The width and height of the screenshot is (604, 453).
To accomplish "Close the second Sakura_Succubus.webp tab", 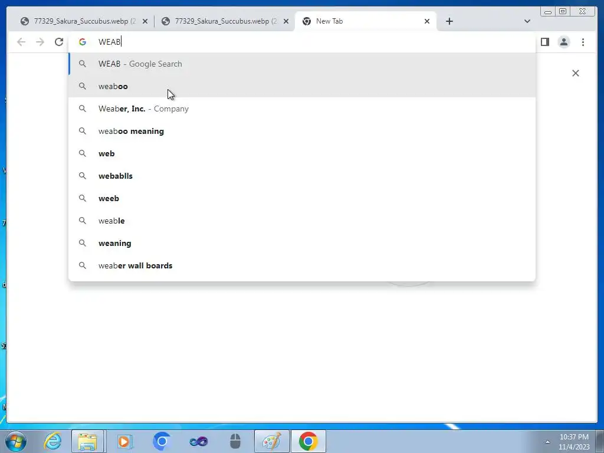I will coord(286,22).
